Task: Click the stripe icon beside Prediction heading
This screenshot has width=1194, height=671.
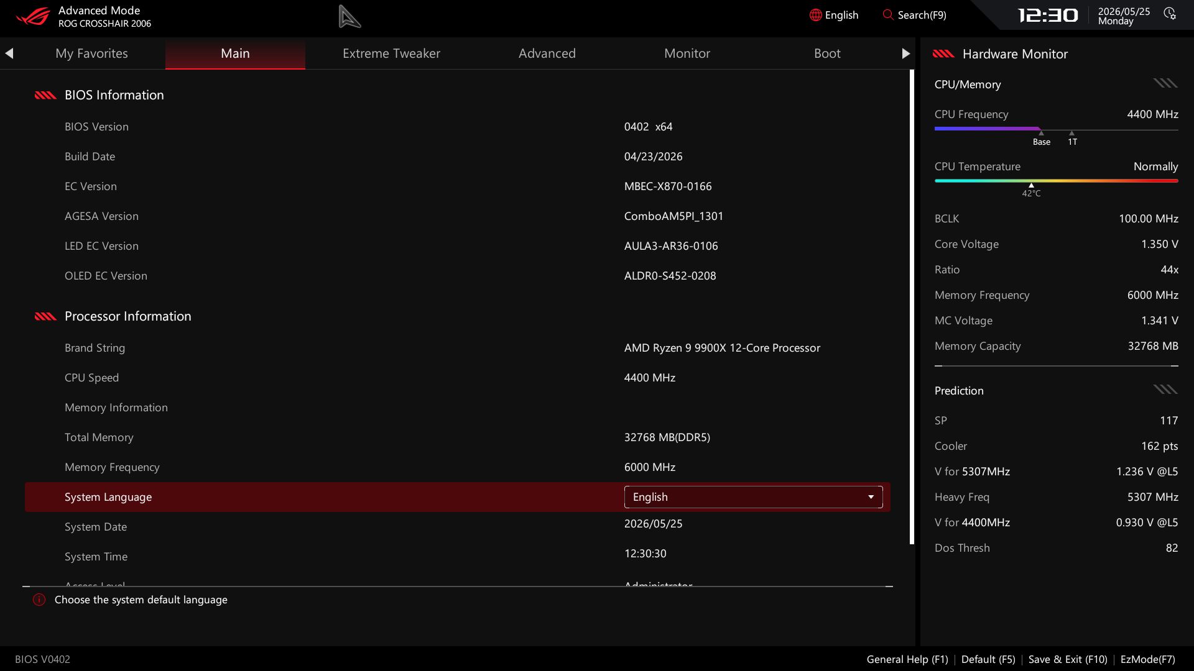Action: click(x=1165, y=390)
